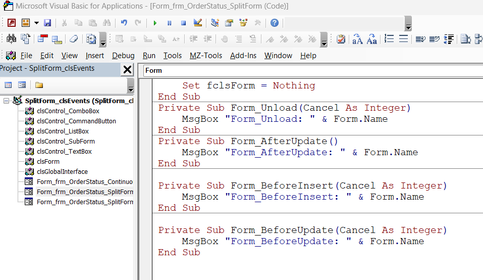Click the Insert Module icon
The image size is (483, 280).
pyautogui.click(x=26, y=23)
